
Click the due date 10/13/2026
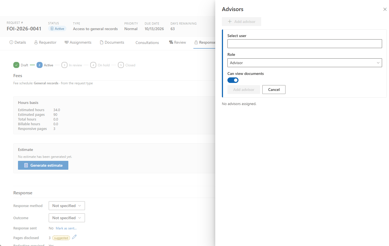(x=154, y=29)
